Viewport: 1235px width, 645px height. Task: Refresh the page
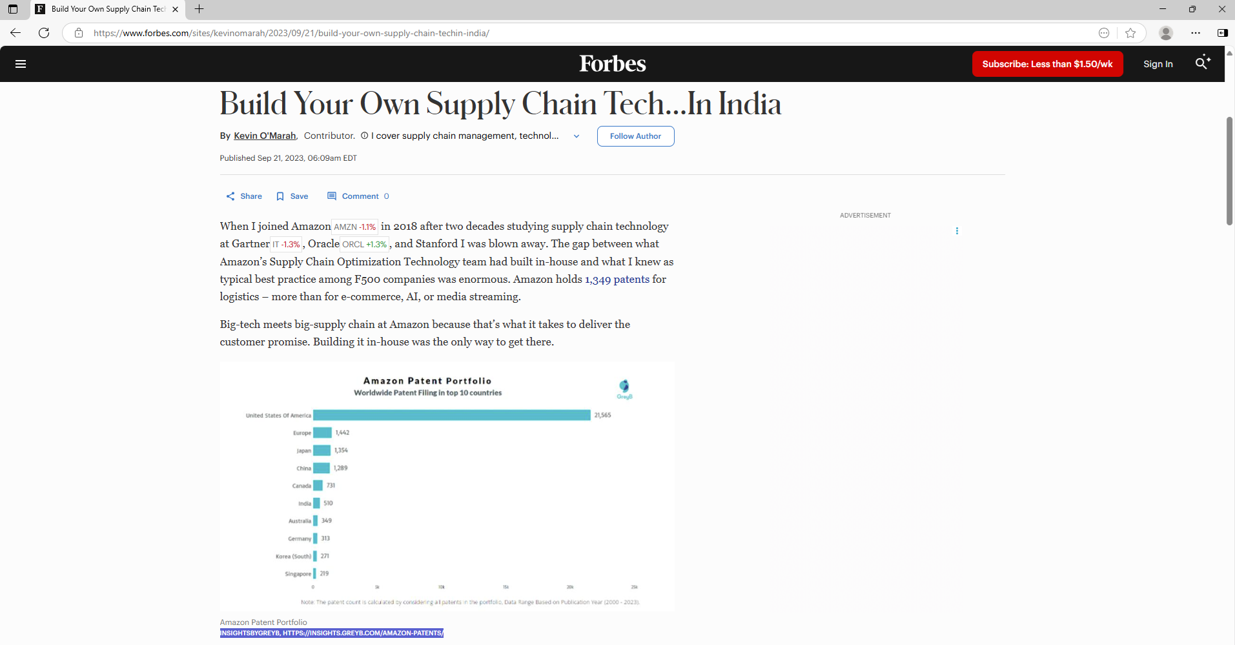pyautogui.click(x=44, y=33)
